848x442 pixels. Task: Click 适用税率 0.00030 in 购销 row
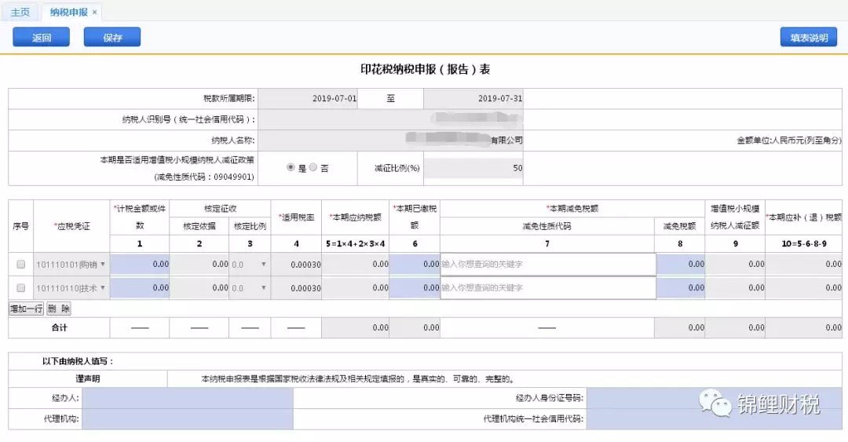pos(296,265)
